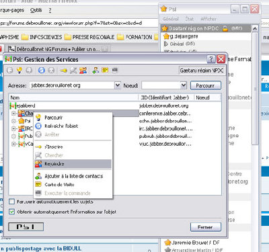Screen dimensions: 269x252
Task: Click the Search icon in the Services toolbar
Action: 73,71
